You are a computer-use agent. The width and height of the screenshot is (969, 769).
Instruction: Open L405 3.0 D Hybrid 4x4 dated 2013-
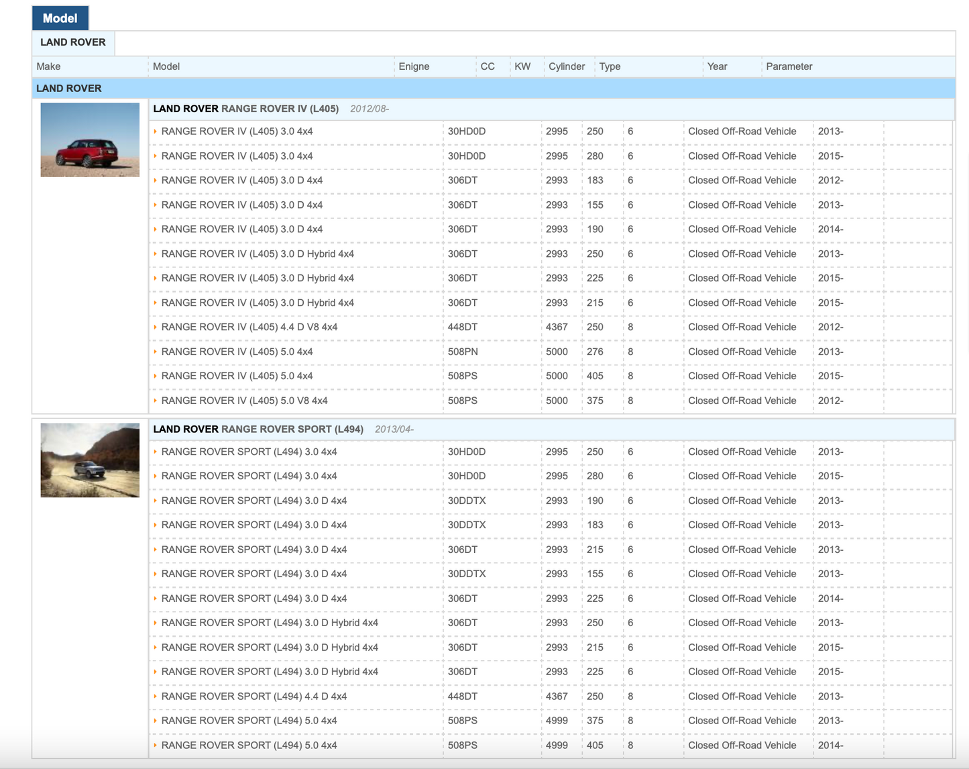tap(258, 254)
